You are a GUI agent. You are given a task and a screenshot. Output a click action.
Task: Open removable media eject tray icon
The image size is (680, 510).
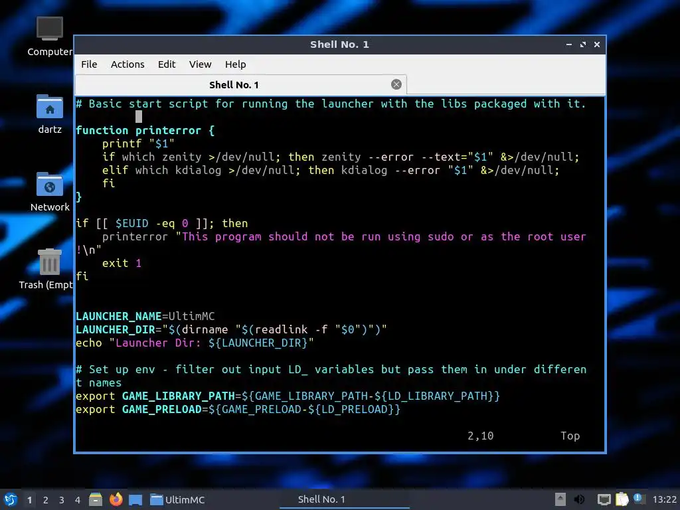point(560,499)
